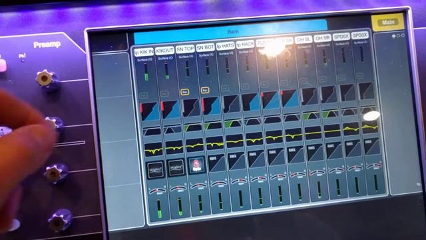The width and height of the screenshot is (426, 240).
Task: Adjust the pan control on KIKOUT
Action: pos(178,188)
